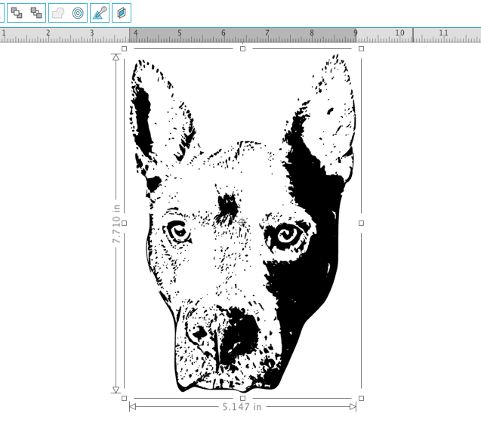Open the Offset concentric circles tool
The height and width of the screenshot is (441, 481).
point(78,13)
